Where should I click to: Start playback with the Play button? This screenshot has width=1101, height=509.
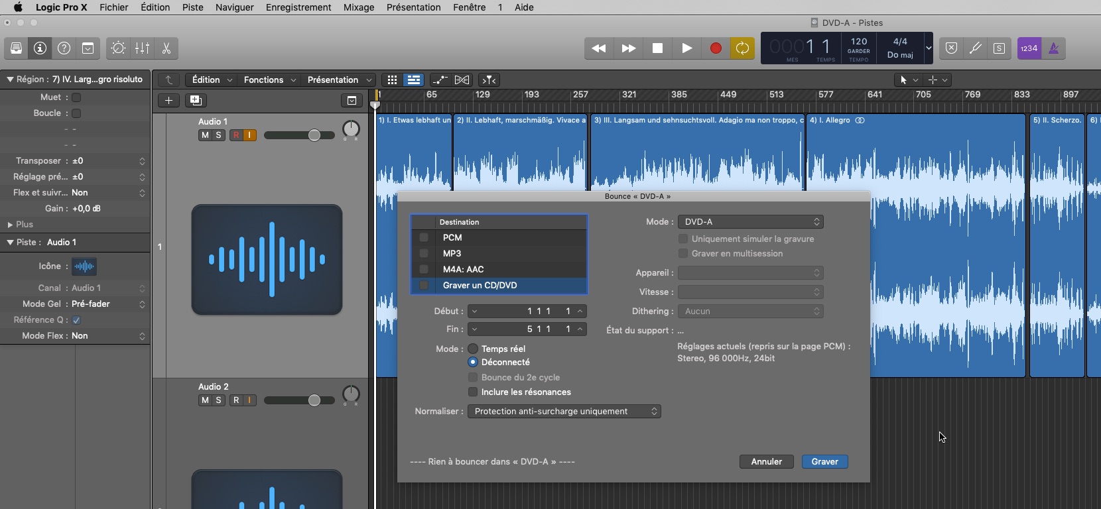tap(687, 48)
